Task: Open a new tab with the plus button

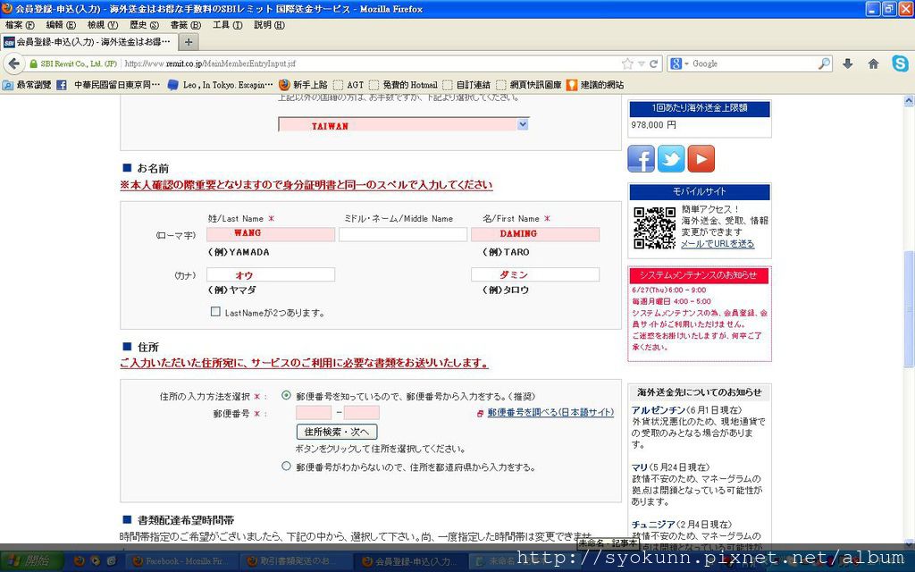Action: coord(188,42)
